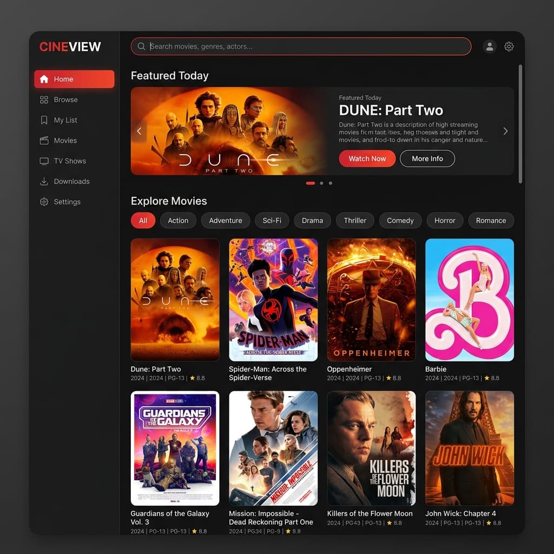The width and height of the screenshot is (554, 554).
Task: Click the 'DUNE: Part Two' featured heading
Action: 391,110
